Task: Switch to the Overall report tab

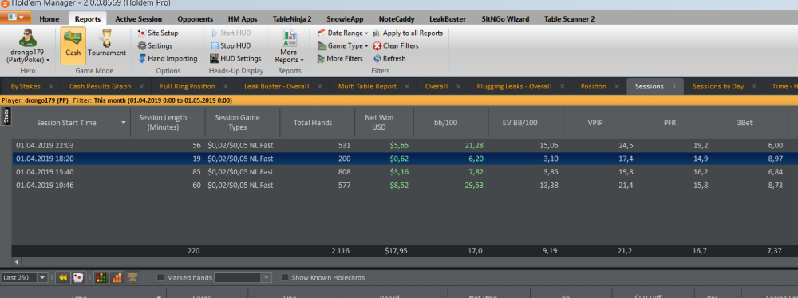Action: point(437,86)
